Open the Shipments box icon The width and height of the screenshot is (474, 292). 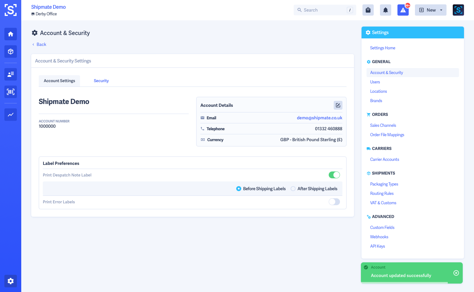[x=11, y=52]
